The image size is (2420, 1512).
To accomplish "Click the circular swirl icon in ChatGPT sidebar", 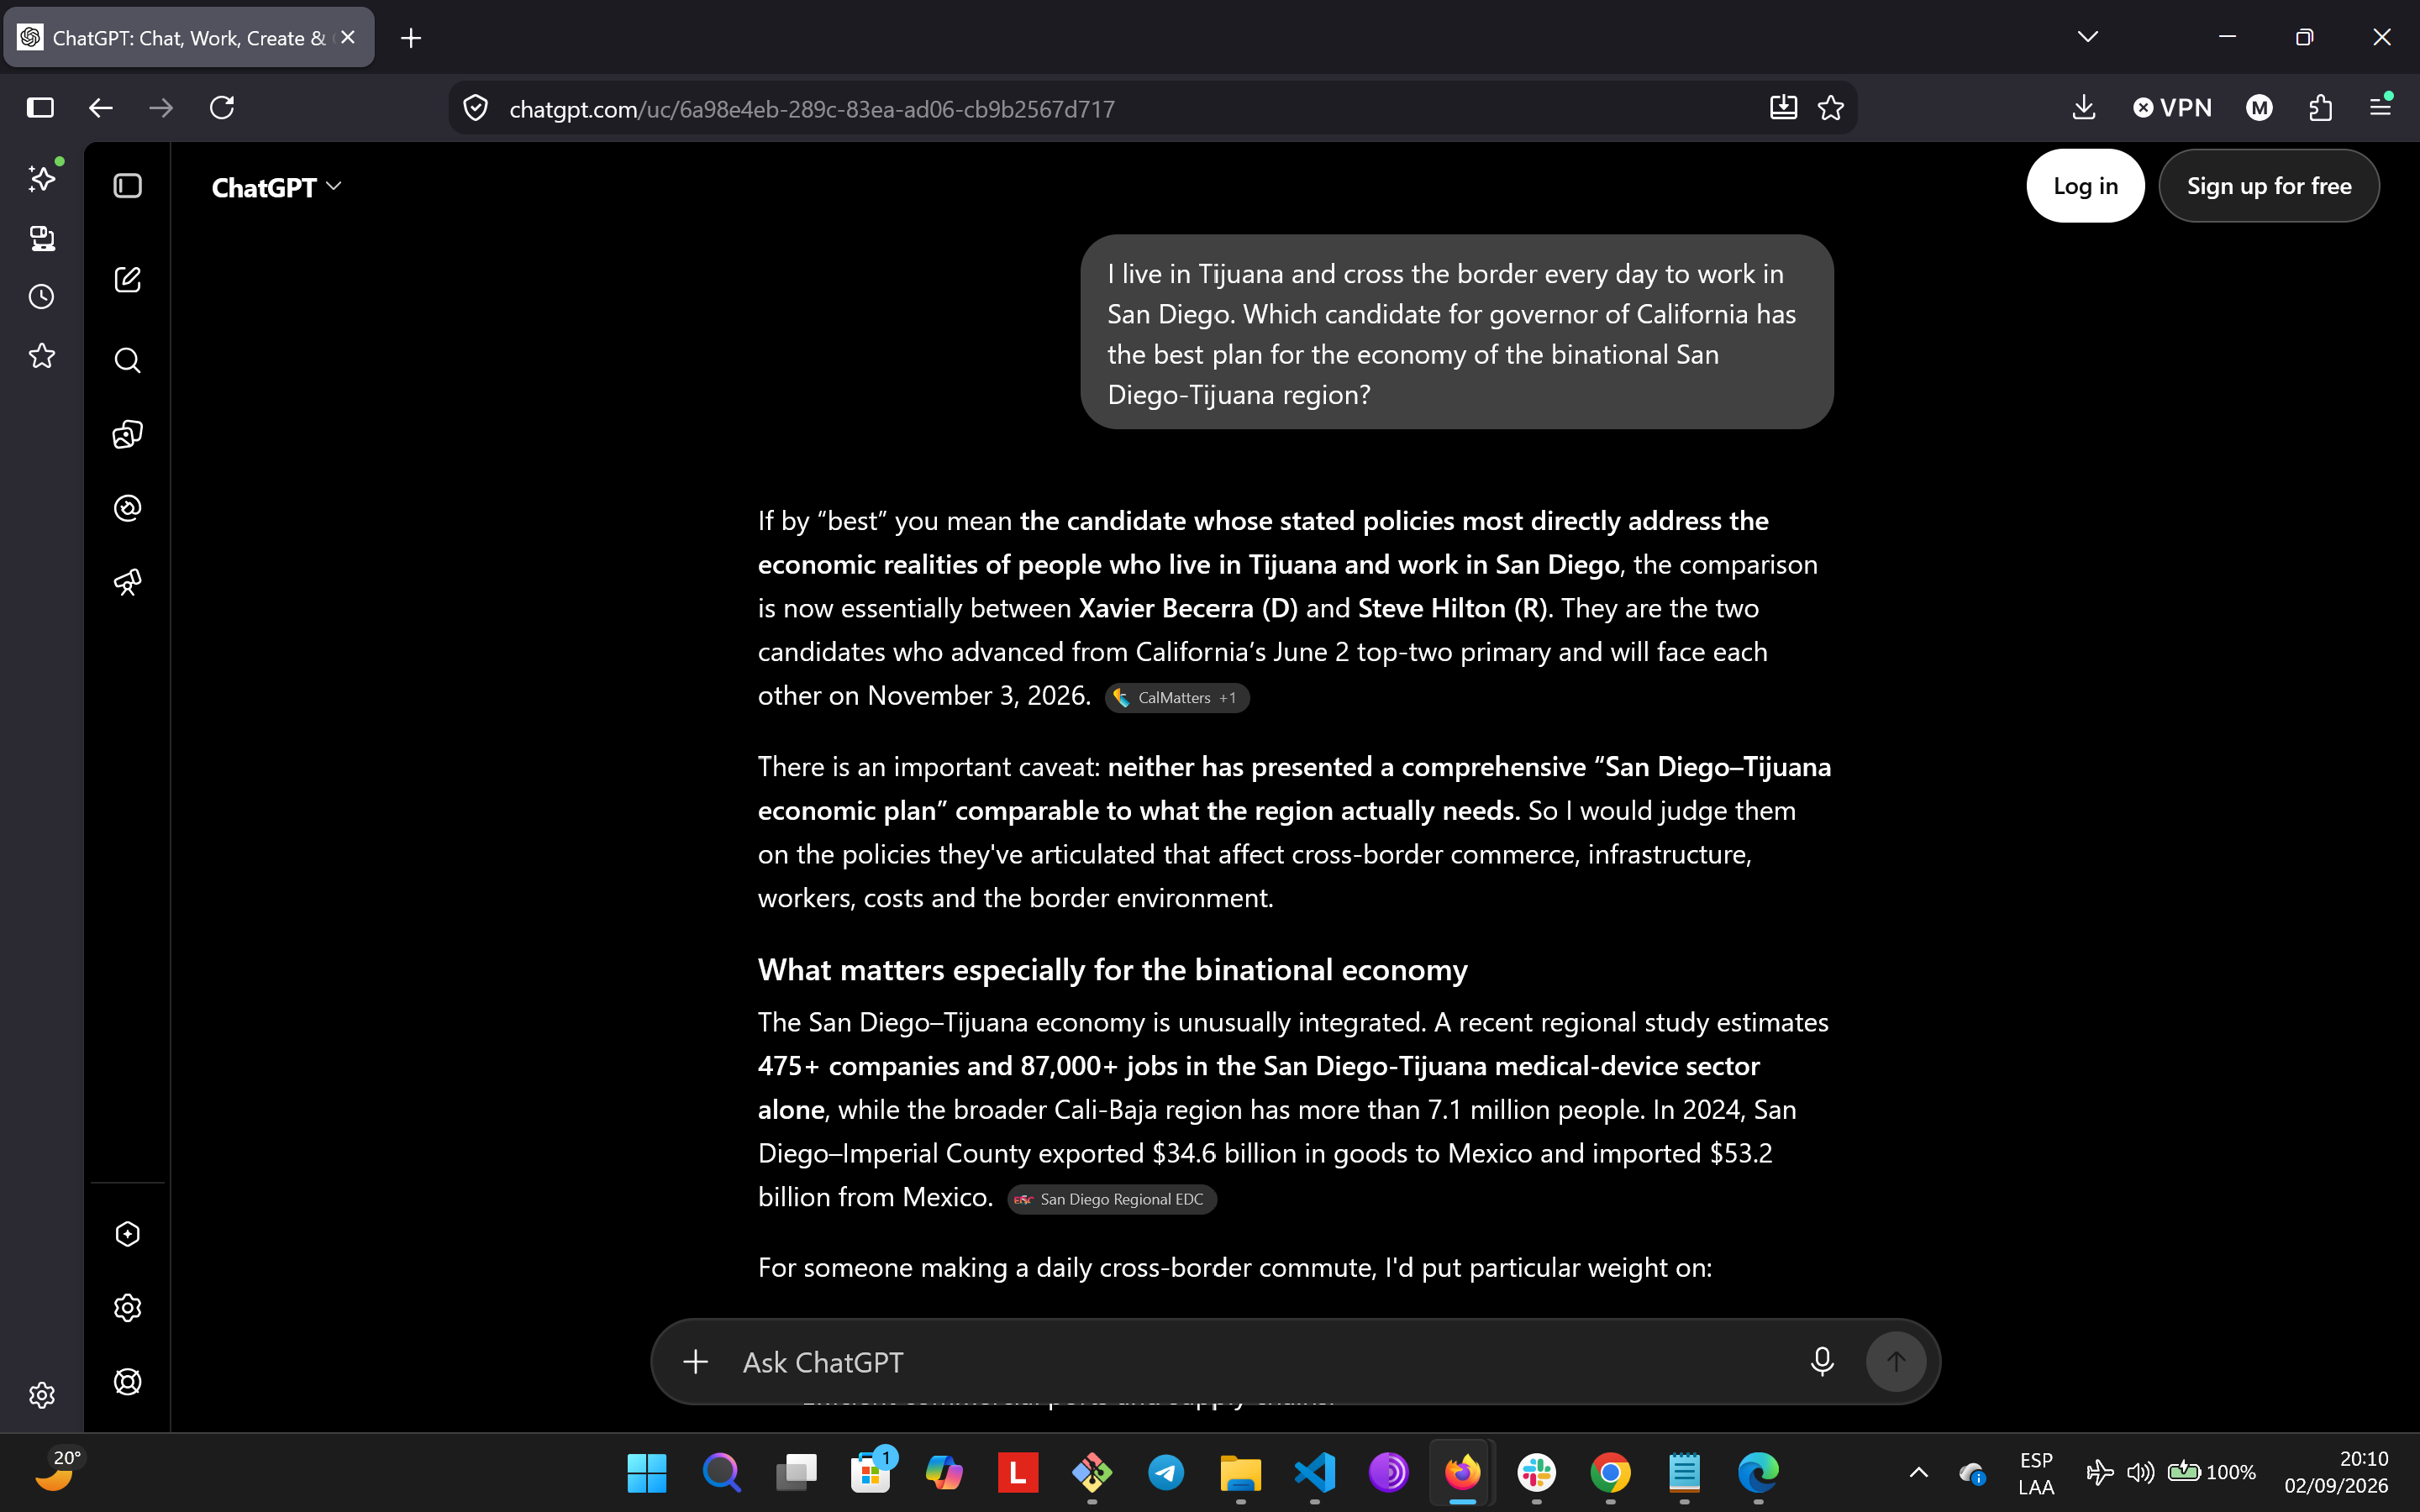I will tap(128, 508).
